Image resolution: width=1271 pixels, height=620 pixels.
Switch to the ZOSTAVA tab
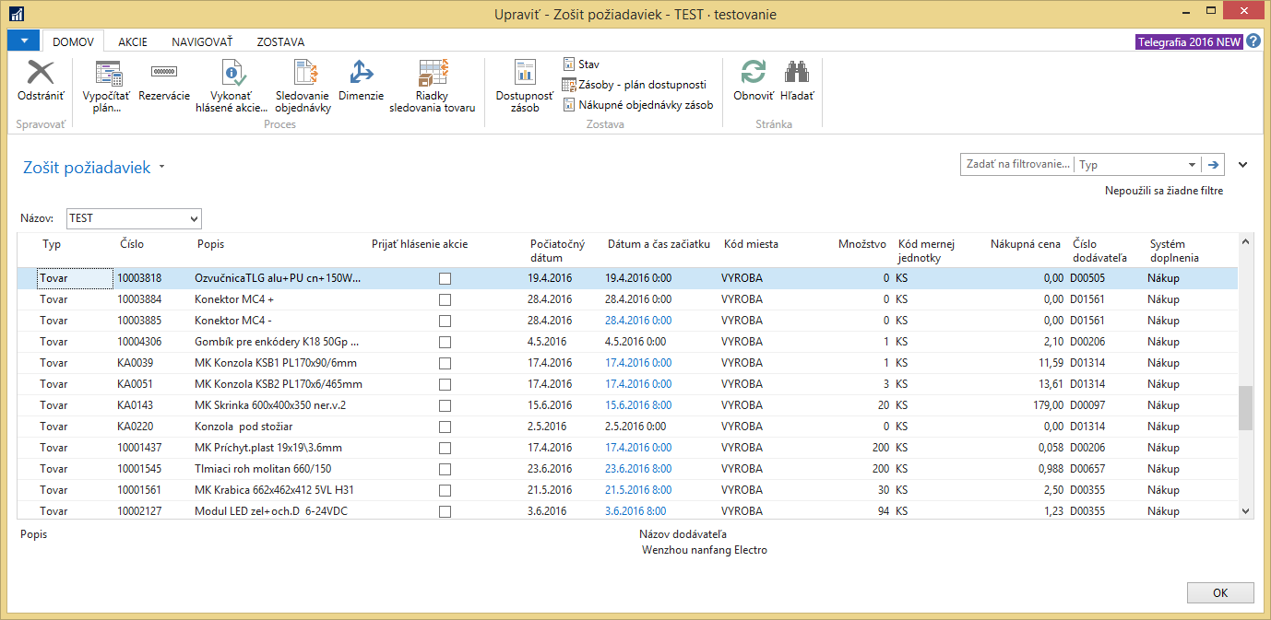(x=280, y=41)
